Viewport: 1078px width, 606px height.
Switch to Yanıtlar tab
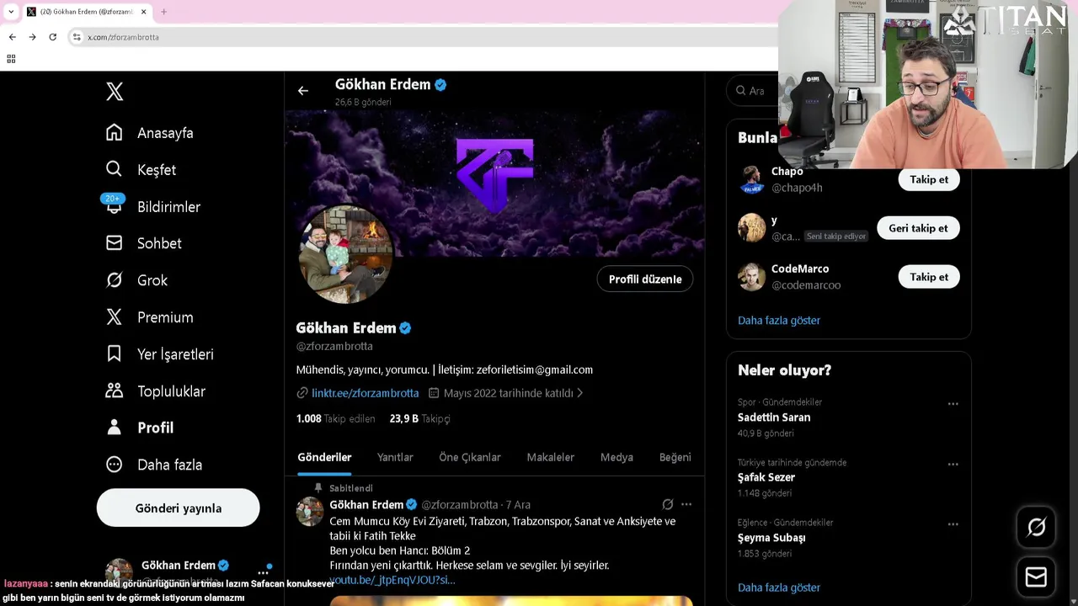[395, 457]
